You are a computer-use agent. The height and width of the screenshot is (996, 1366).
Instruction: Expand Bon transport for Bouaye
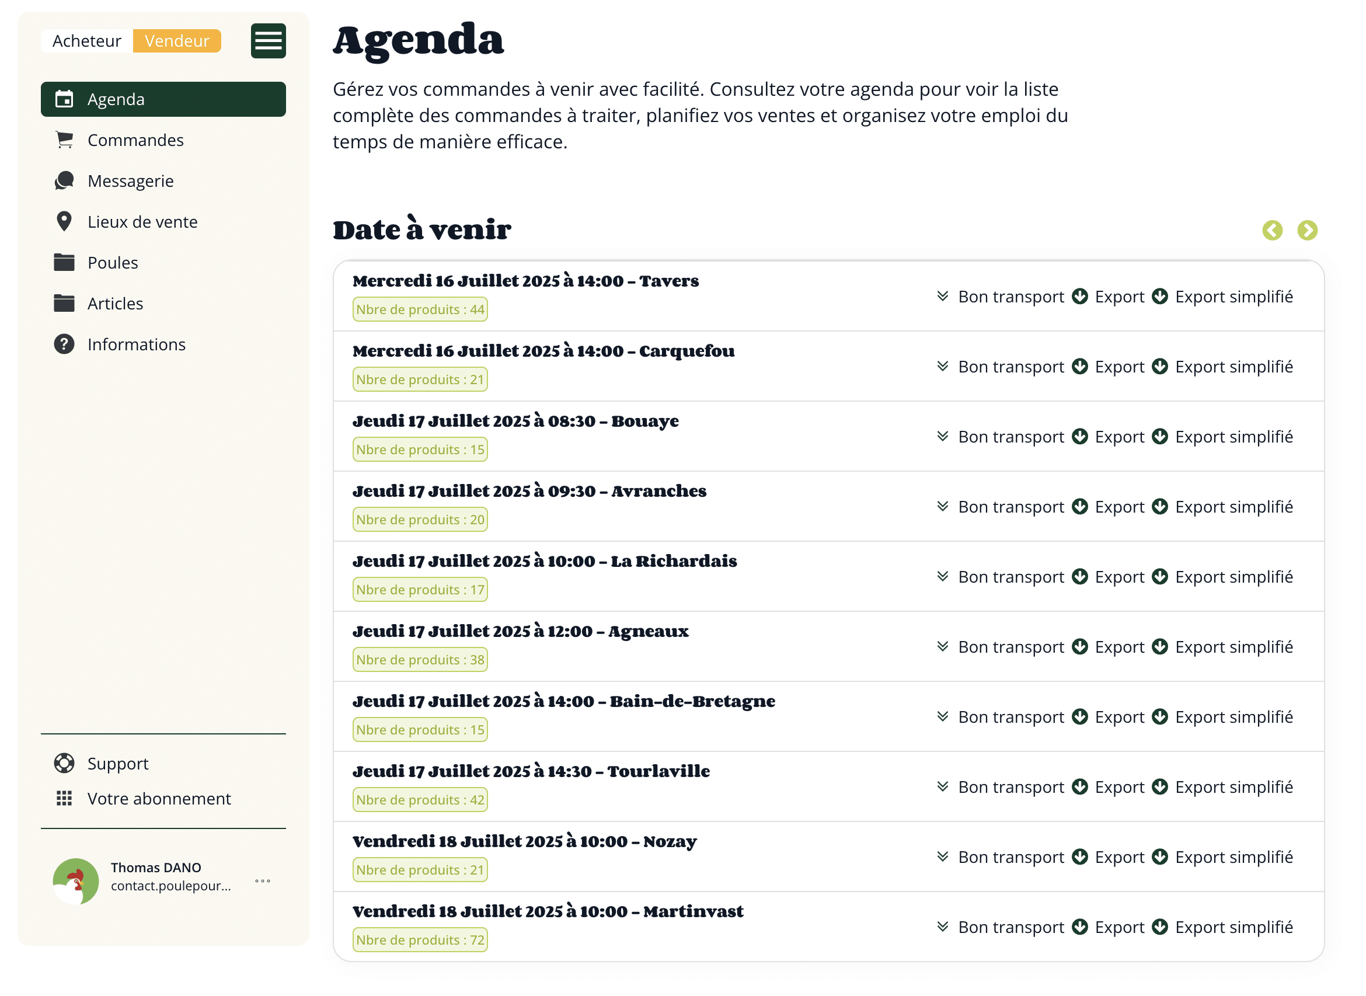1002,437
